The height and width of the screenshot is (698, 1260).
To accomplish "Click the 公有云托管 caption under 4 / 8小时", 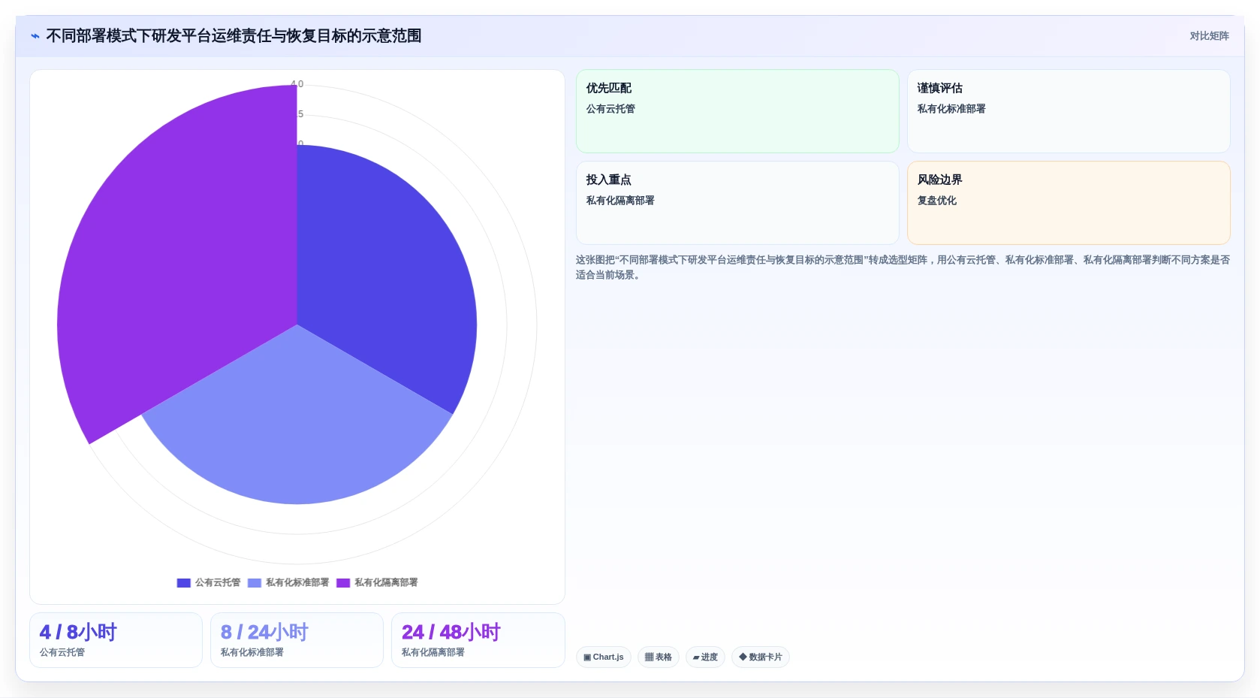I will coord(62,653).
